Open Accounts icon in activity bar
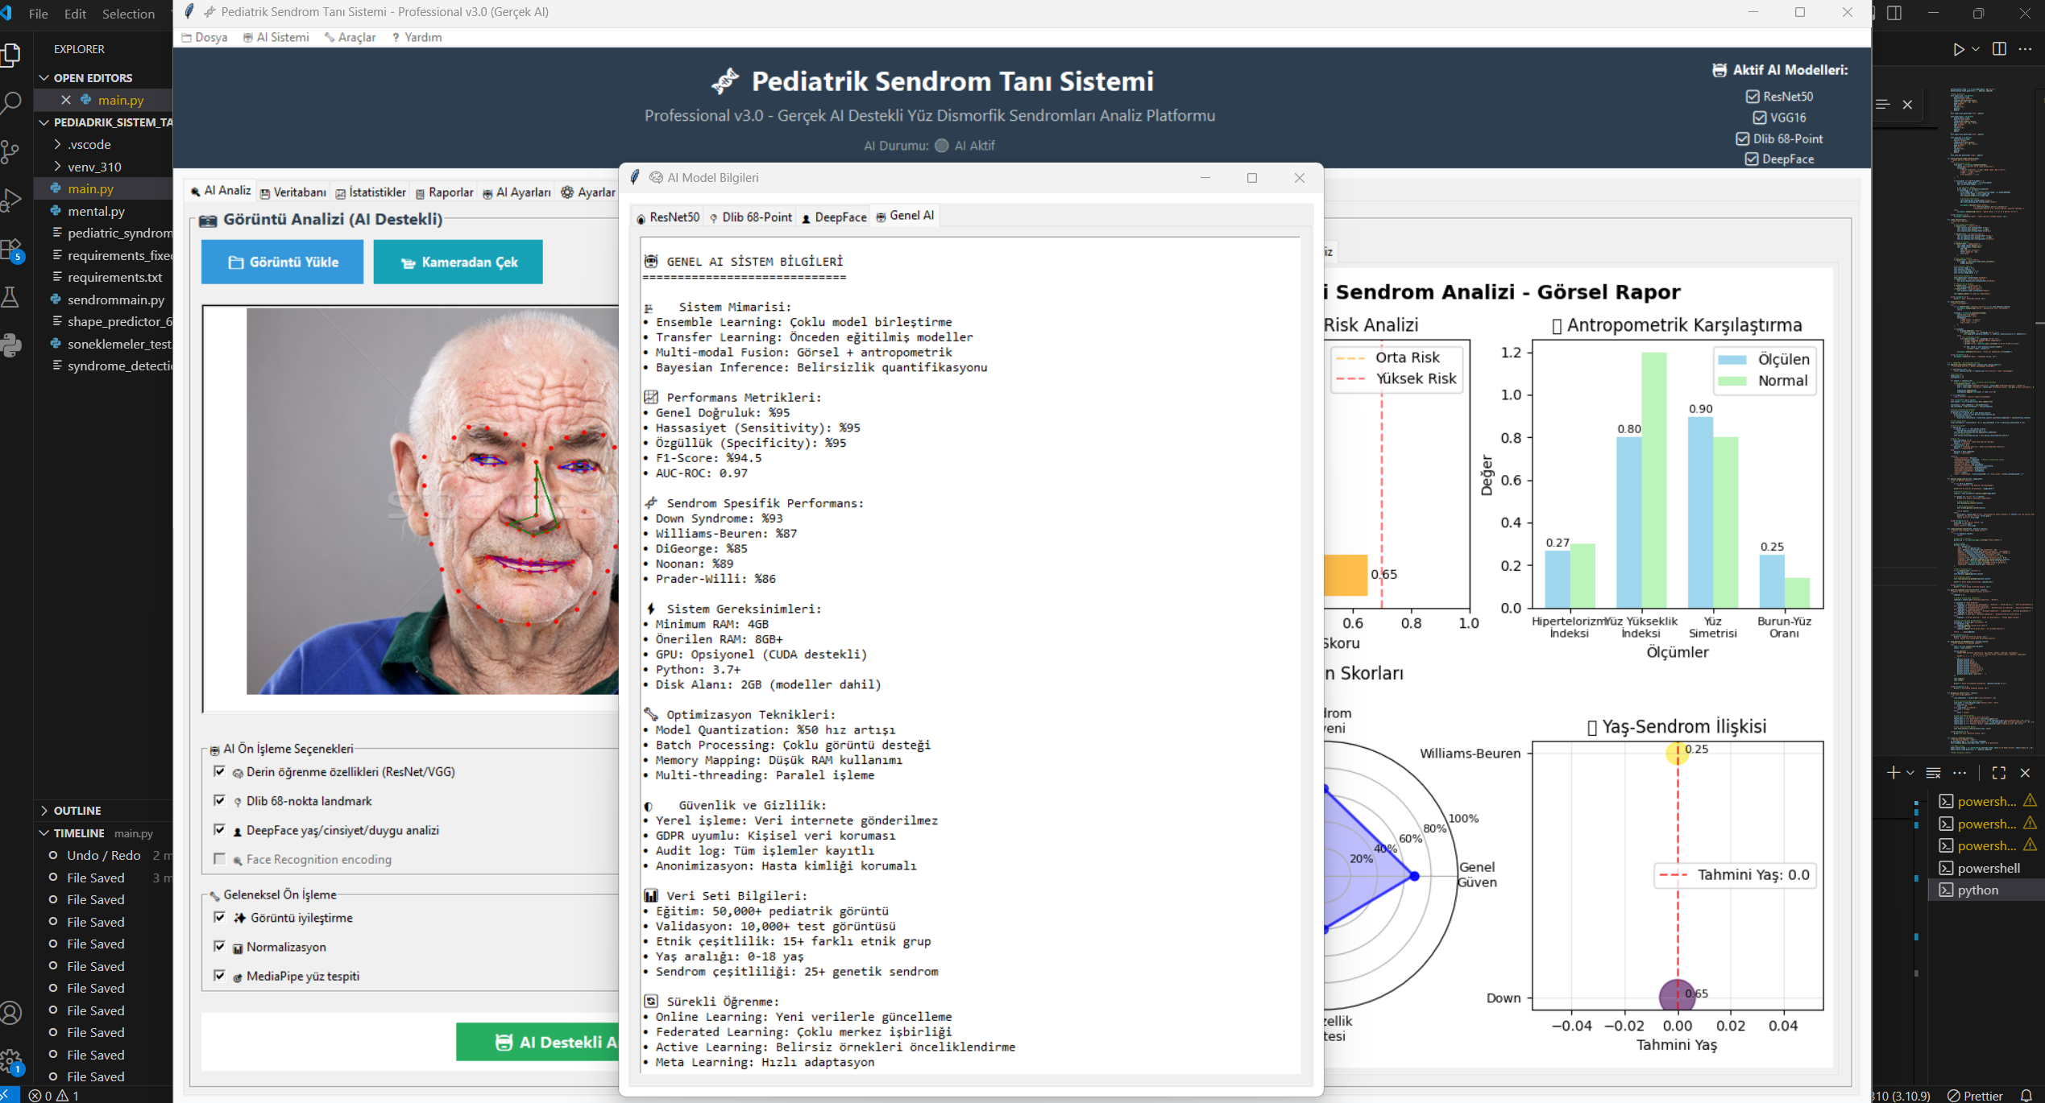The height and width of the screenshot is (1103, 2045). 11,1012
